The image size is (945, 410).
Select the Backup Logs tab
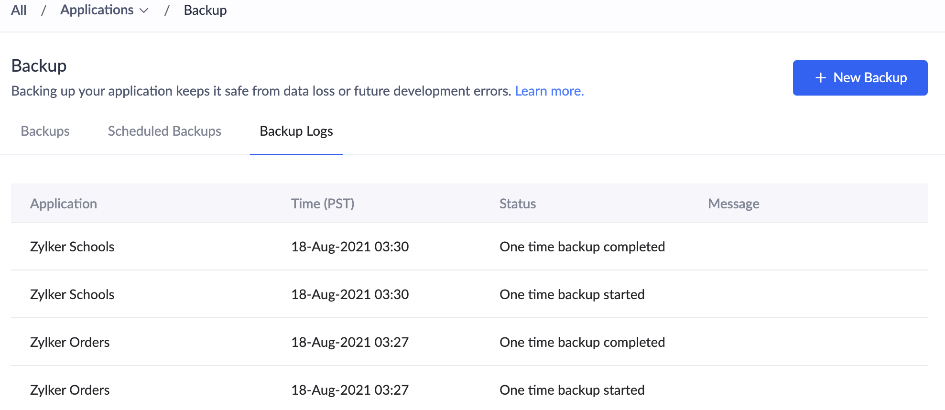click(x=296, y=131)
